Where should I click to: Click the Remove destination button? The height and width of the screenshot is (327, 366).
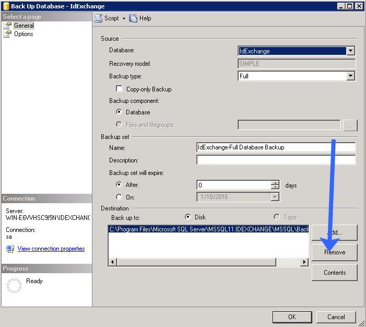[x=335, y=252]
